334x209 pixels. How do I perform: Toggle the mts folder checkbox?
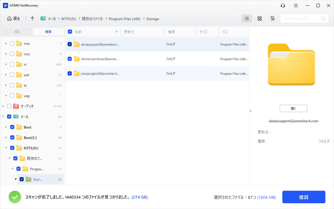12,44
